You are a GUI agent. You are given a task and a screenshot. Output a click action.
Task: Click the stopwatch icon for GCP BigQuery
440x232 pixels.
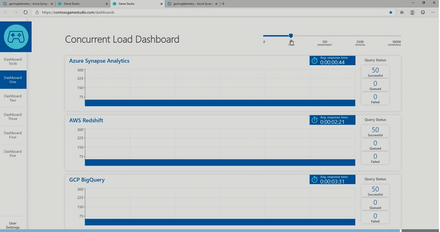click(x=315, y=180)
